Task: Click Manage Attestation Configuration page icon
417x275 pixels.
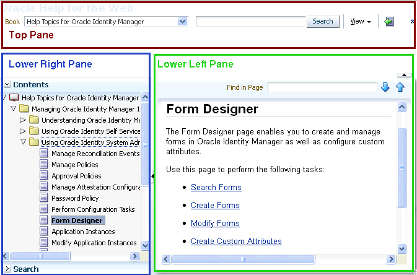Action: tap(44, 186)
